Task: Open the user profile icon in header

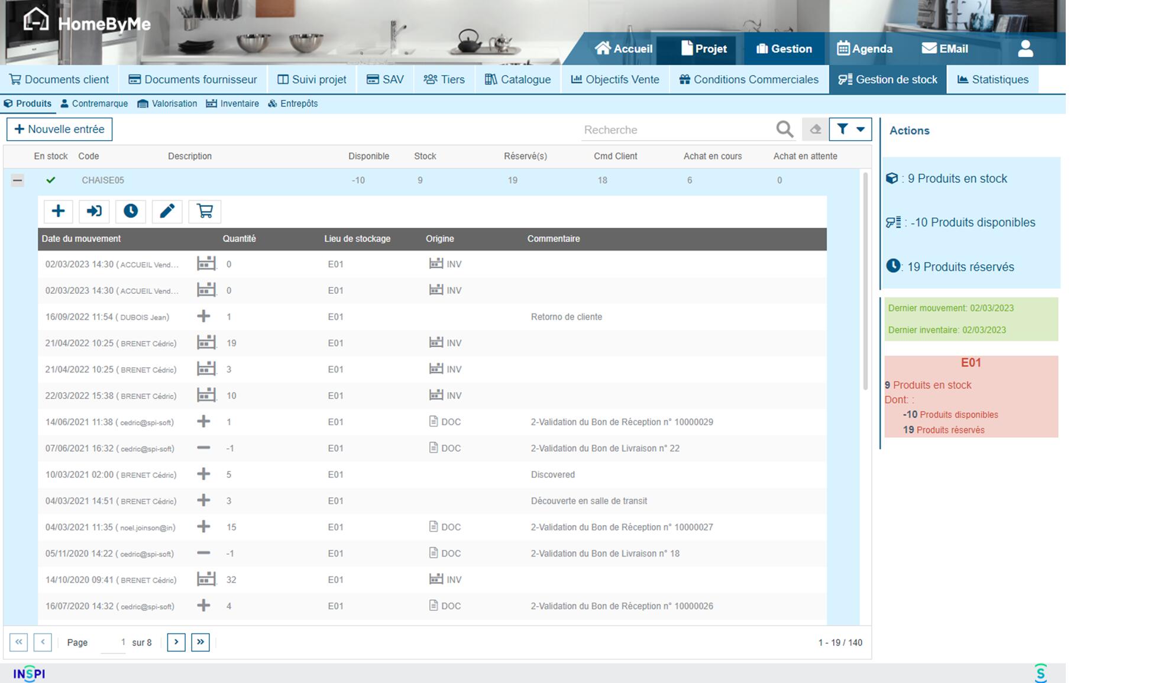Action: 1025,48
